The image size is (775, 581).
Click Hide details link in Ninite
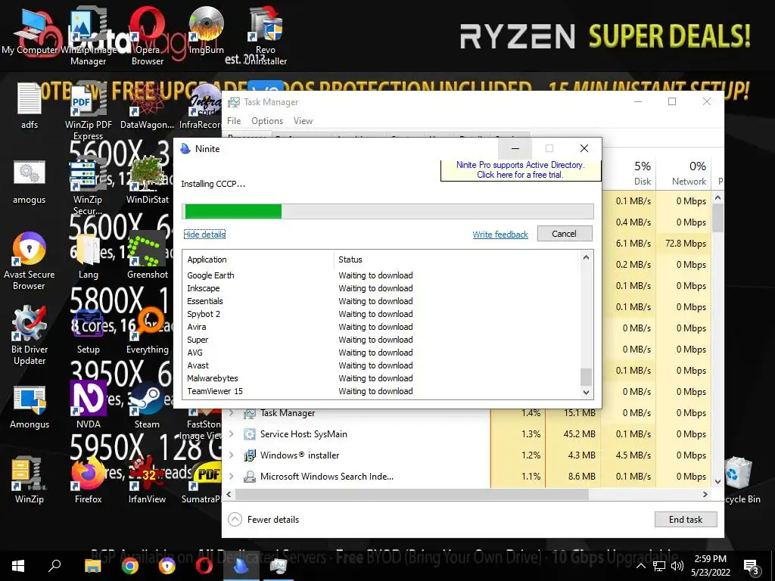[x=204, y=235]
